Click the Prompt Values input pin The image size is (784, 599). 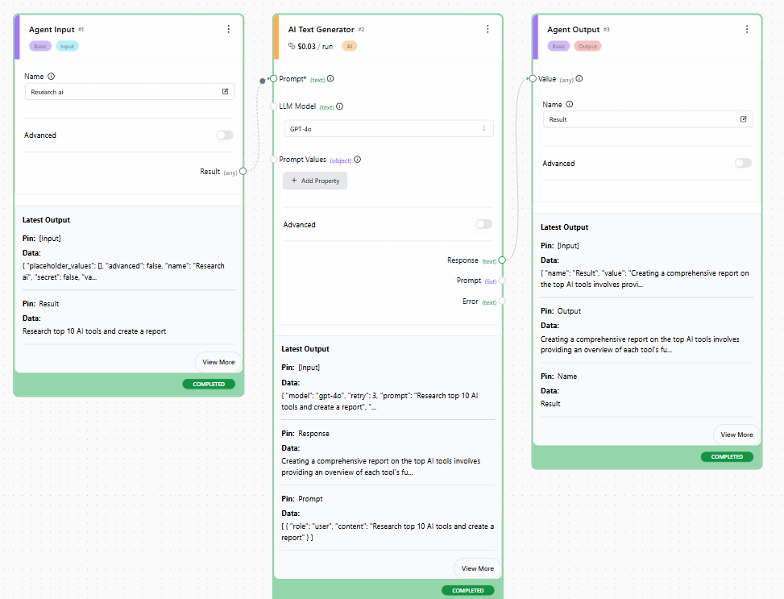[x=273, y=160]
